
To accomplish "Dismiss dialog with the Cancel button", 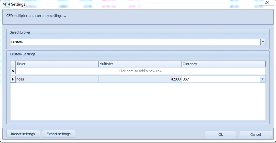I will pos(255,135).
